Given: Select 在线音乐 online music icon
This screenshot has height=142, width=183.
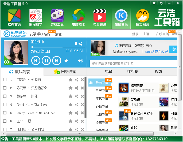Looking at the screenshot, I should pyautogui.click(x=121, y=18).
